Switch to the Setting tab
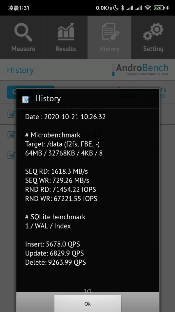The image size is (175, 312). (153, 37)
